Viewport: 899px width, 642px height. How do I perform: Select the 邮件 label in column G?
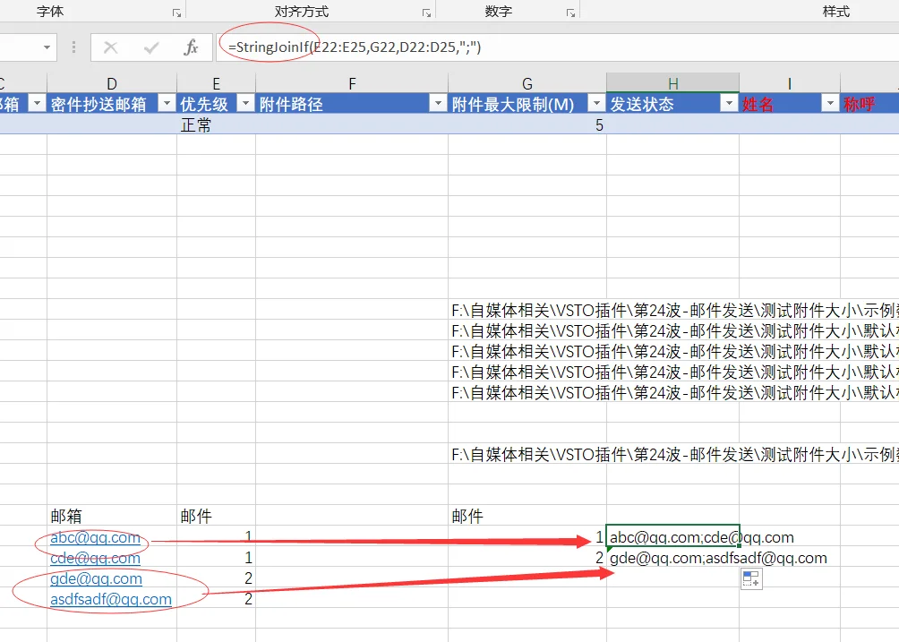[x=527, y=517]
